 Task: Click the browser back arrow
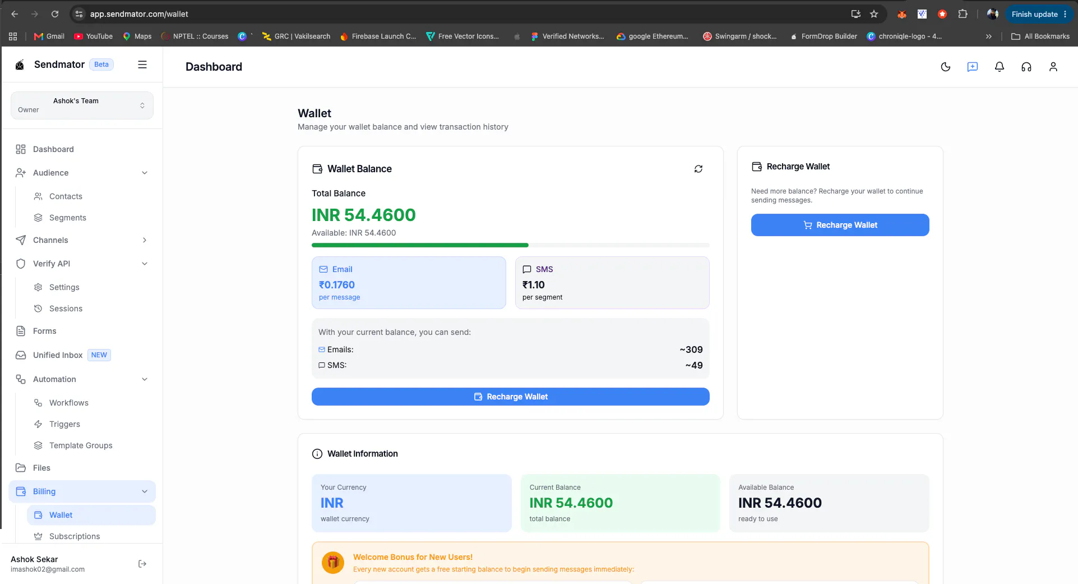tap(15, 14)
